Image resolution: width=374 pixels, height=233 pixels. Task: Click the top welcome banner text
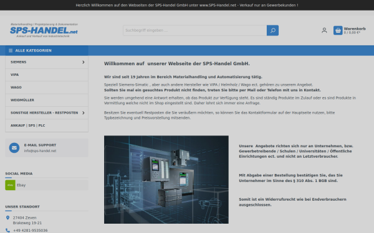(187, 5)
